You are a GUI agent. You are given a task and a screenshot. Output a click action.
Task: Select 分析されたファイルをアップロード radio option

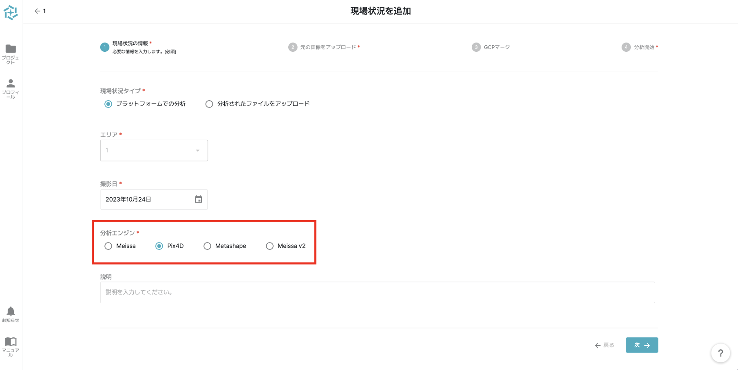[209, 104]
